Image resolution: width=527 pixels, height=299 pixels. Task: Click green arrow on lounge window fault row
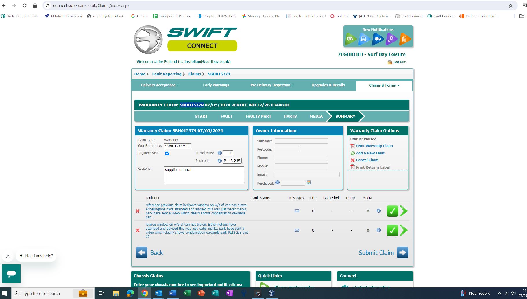coord(404,230)
